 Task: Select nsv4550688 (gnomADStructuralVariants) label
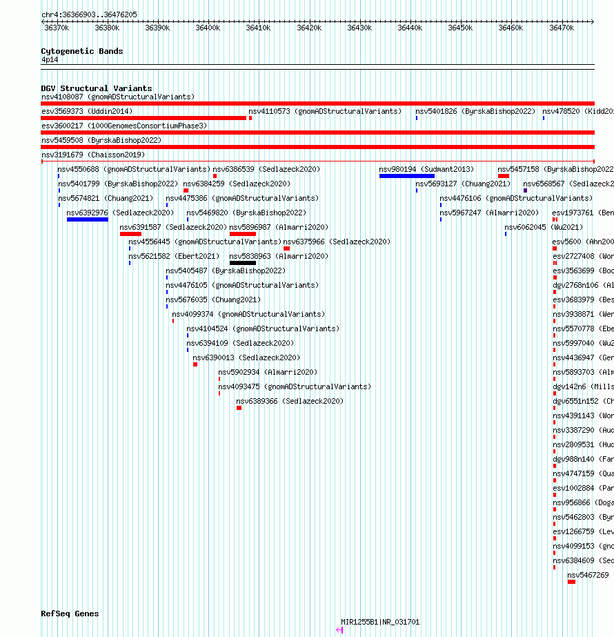pos(134,169)
